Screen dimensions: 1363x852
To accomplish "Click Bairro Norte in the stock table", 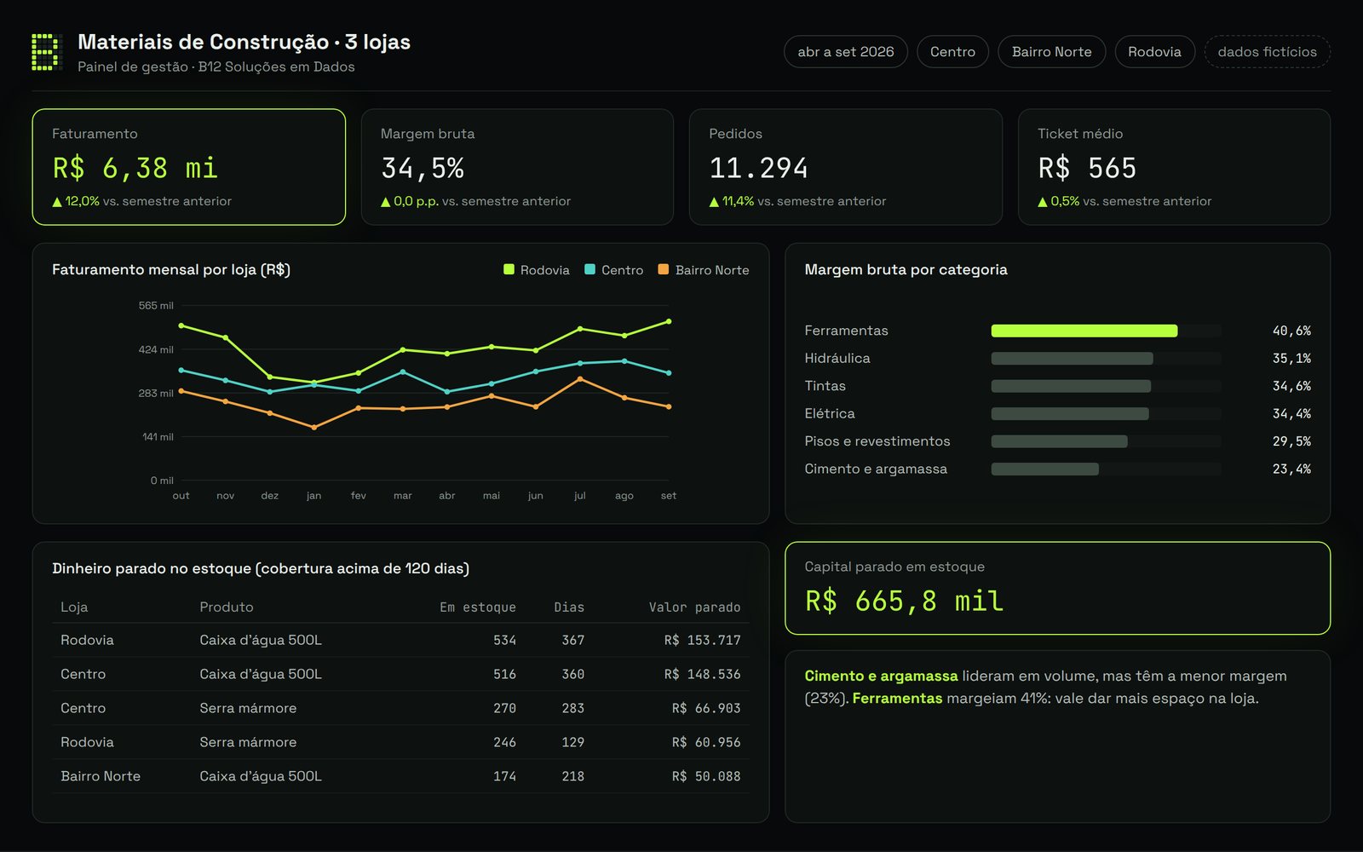I will pyautogui.click(x=101, y=776).
